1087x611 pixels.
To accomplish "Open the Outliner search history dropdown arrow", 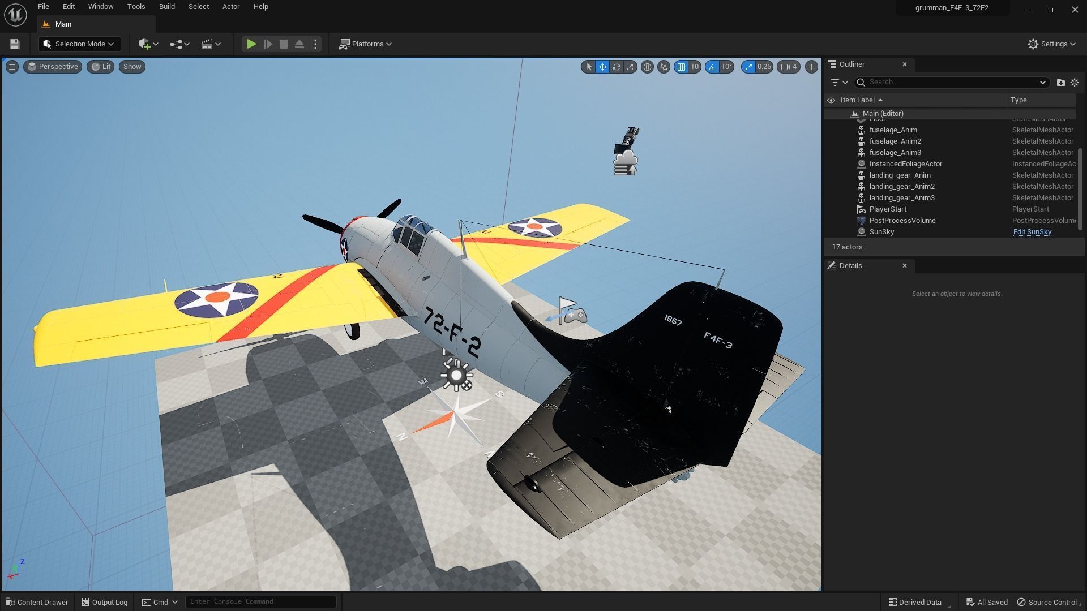I will pyautogui.click(x=1042, y=83).
